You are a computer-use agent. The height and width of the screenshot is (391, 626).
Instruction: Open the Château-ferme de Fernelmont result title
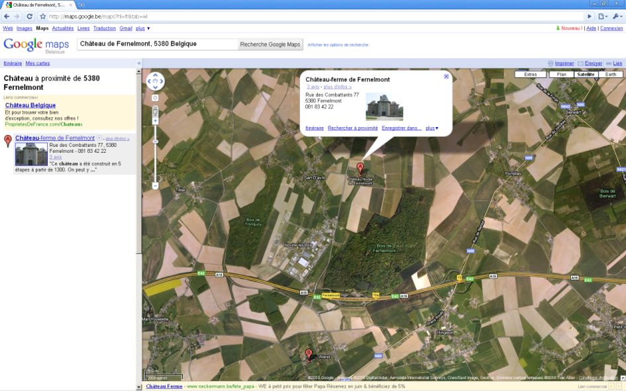click(55, 138)
